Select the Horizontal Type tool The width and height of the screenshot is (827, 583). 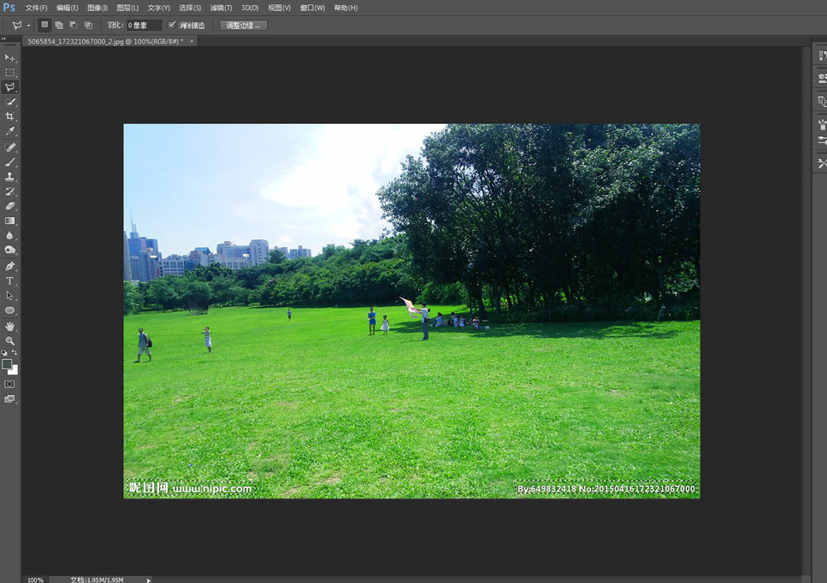coord(10,280)
